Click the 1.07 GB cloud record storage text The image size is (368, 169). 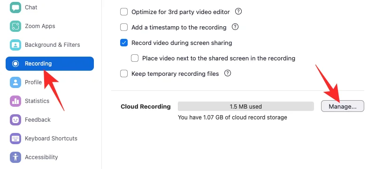click(x=232, y=117)
